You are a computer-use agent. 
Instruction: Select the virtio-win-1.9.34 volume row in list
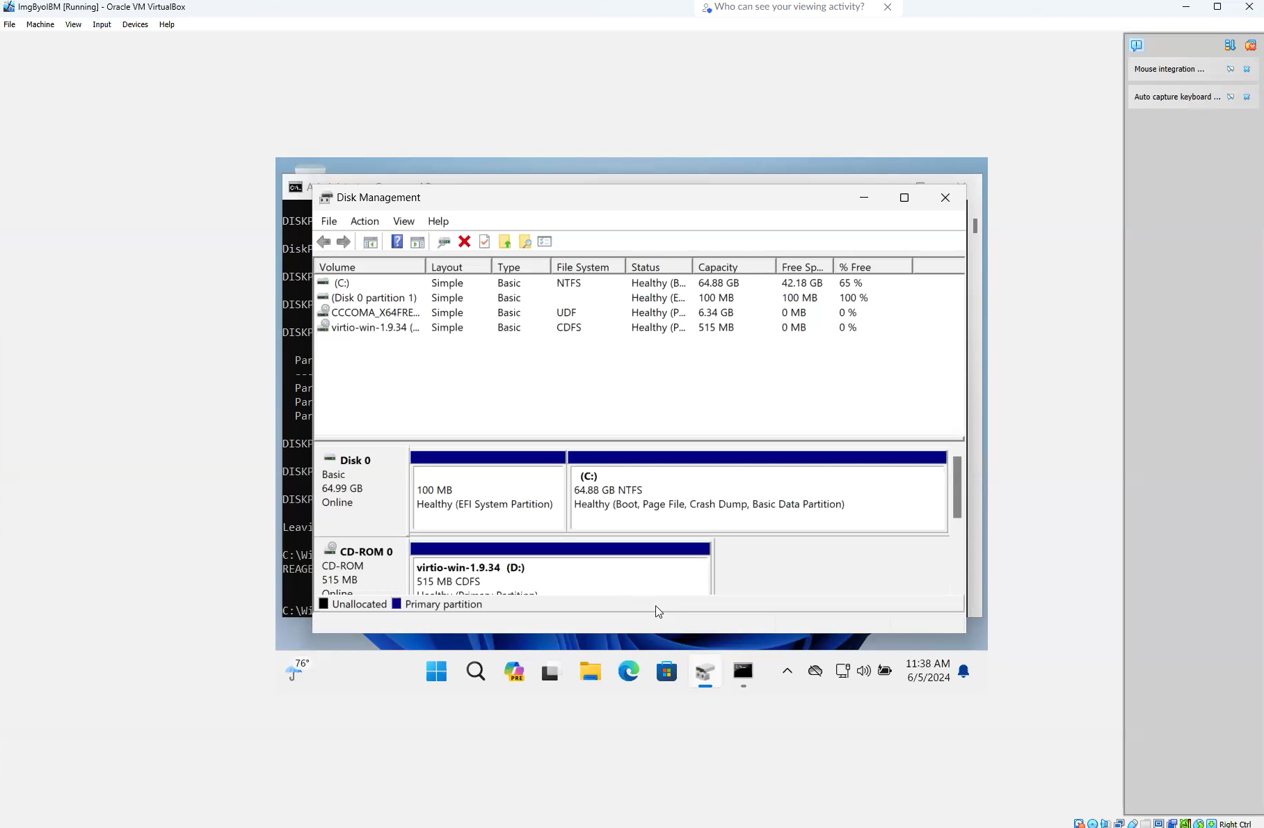click(639, 328)
